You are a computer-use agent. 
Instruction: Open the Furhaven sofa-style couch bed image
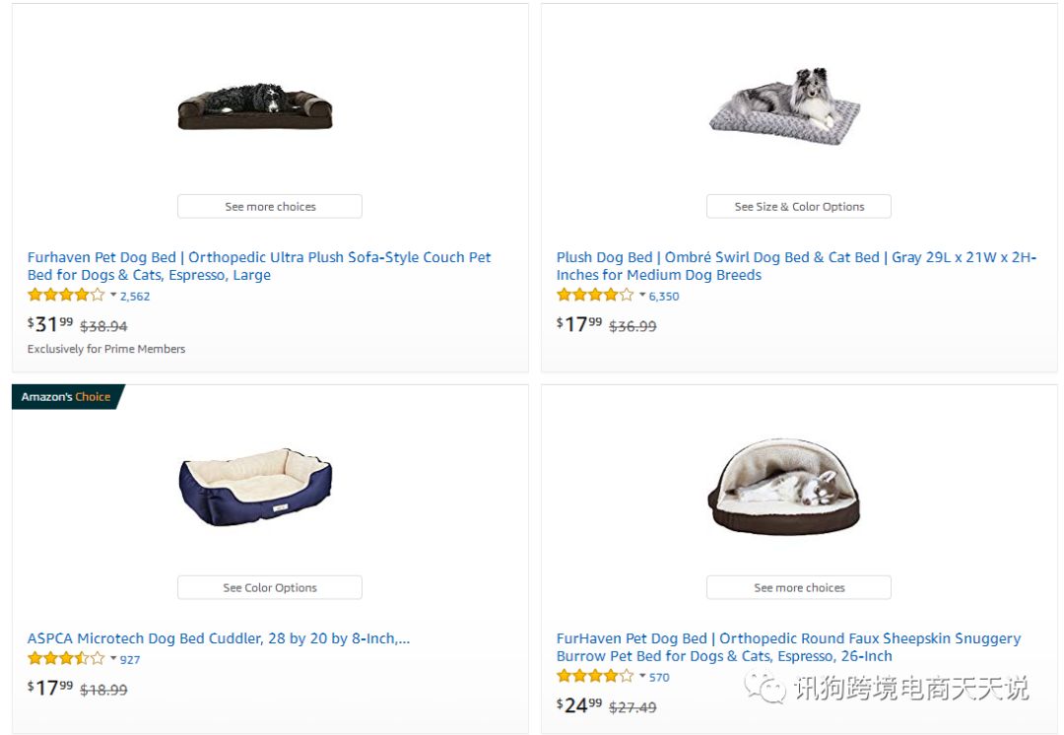255,106
